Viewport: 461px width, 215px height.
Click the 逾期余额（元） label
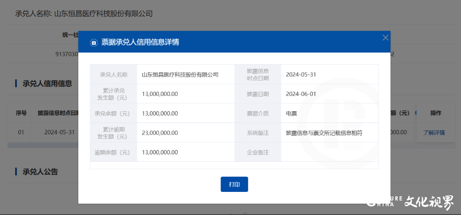113,152
